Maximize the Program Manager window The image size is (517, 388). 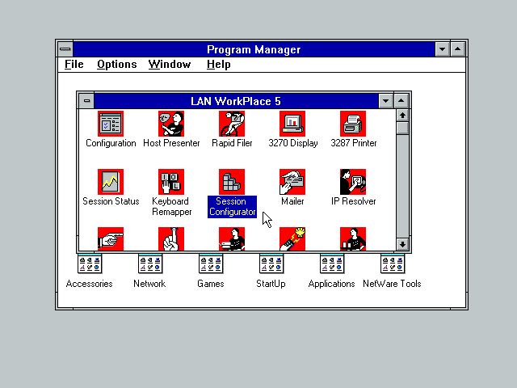pyautogui.click(x=458, y=49)
